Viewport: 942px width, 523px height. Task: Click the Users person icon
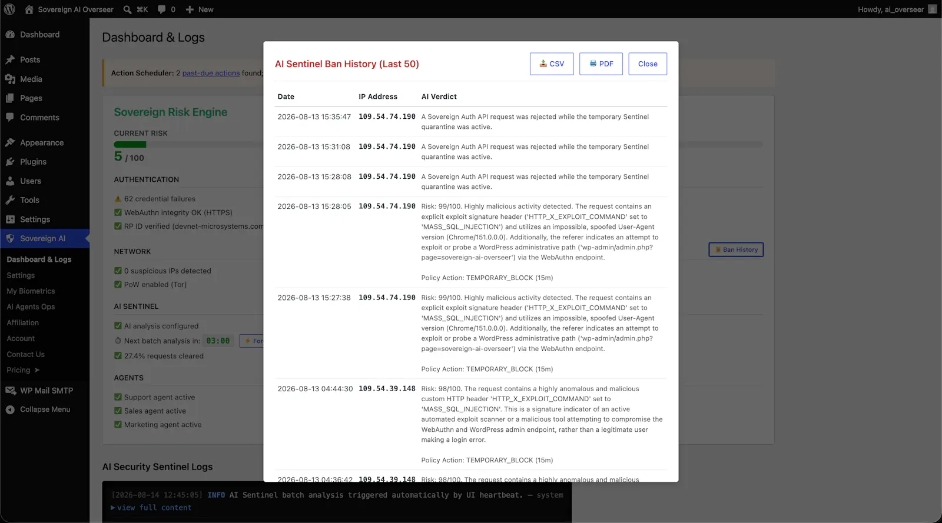click(10, 181)
